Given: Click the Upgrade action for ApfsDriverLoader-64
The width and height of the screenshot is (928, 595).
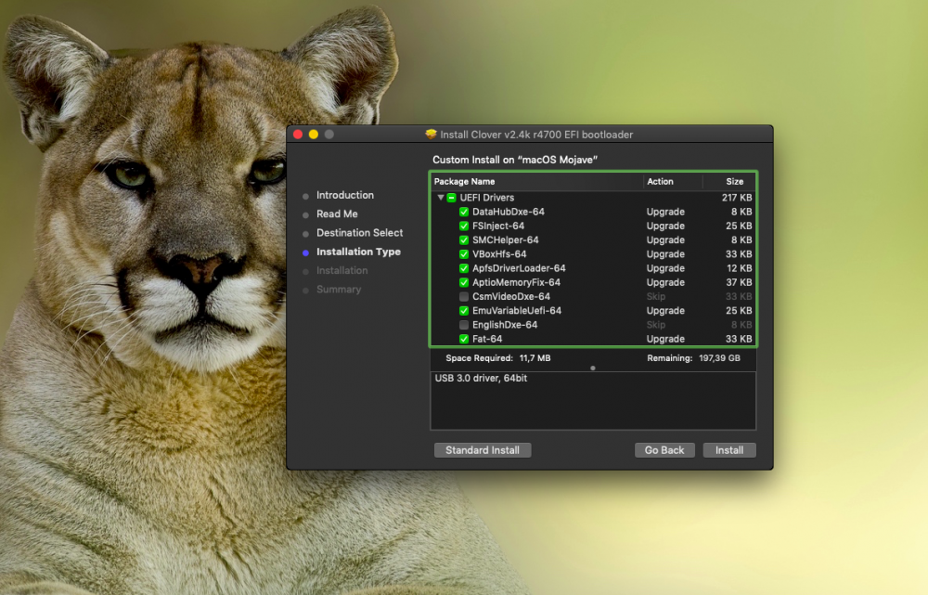Looking at the screenshot, I should 665,268.
